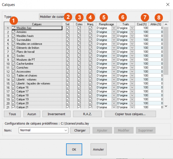Click the Coul.(%) field for Corniches
Screen dimensions: 173x159
click(142, 68)
